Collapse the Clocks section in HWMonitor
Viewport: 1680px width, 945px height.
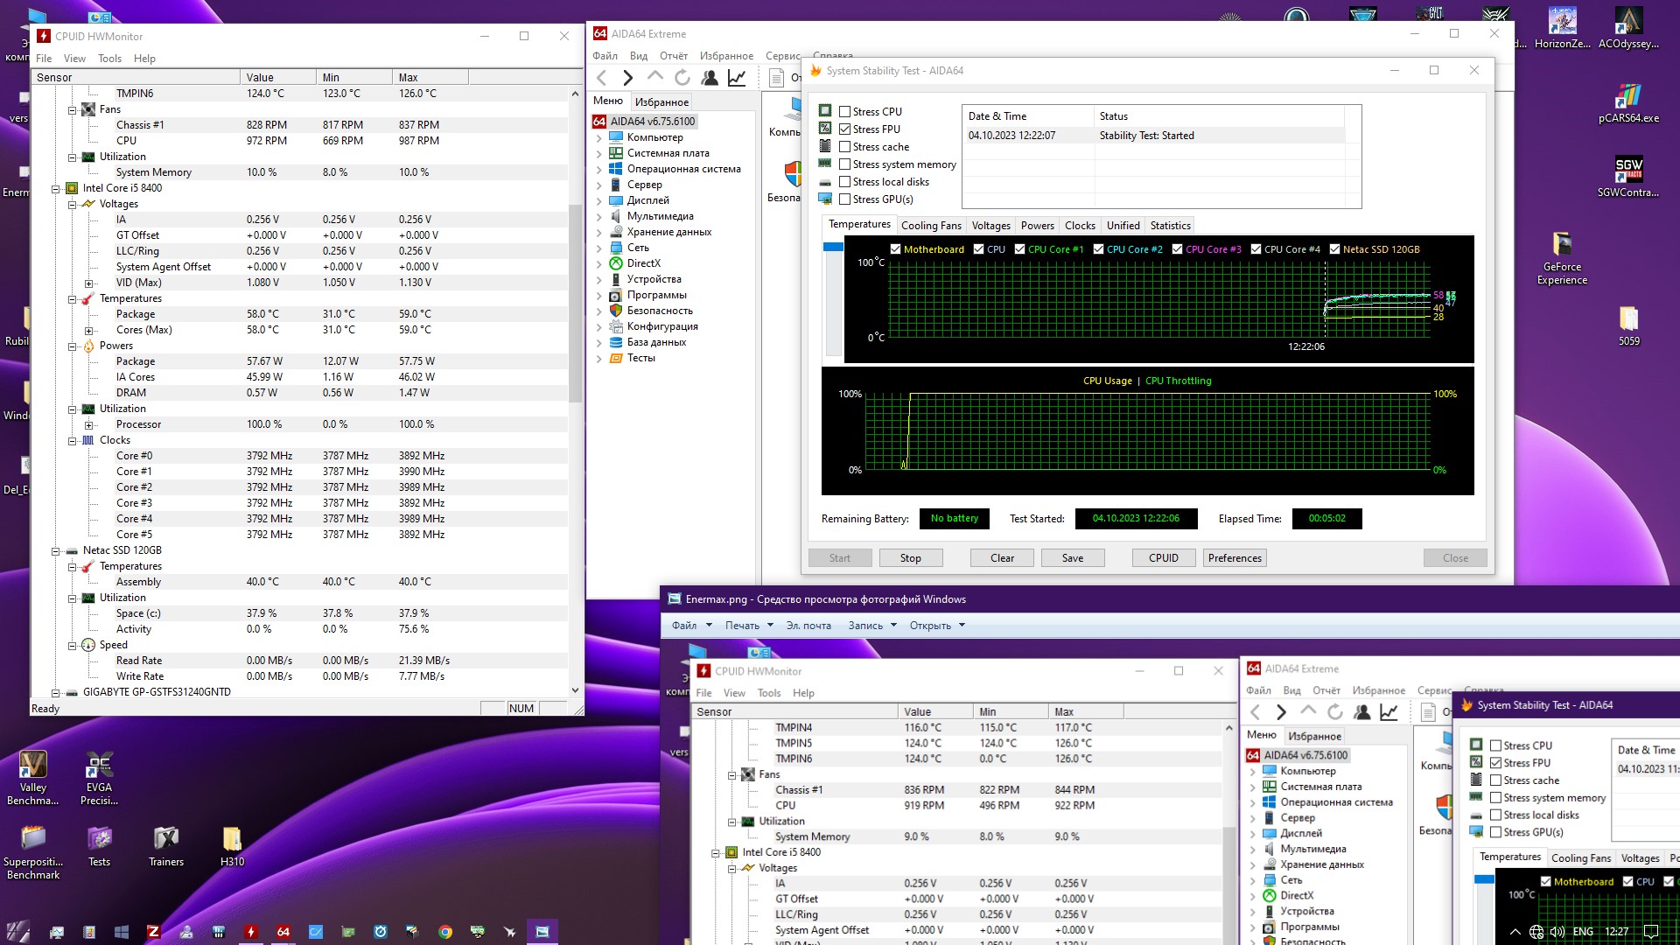[x=73, y=441]
